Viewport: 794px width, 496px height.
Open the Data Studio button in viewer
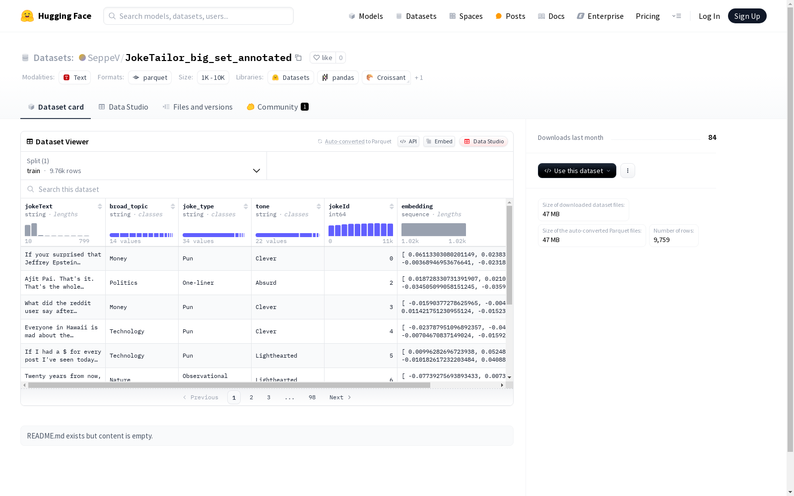(483, 141)
